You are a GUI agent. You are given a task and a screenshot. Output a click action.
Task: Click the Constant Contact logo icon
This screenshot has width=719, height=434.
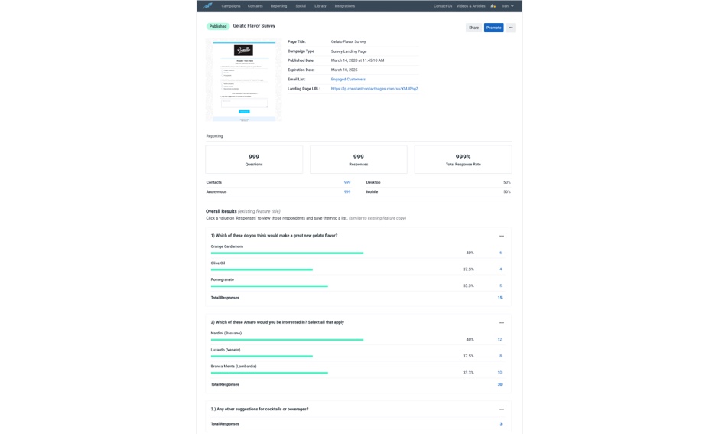coord(208,5)
